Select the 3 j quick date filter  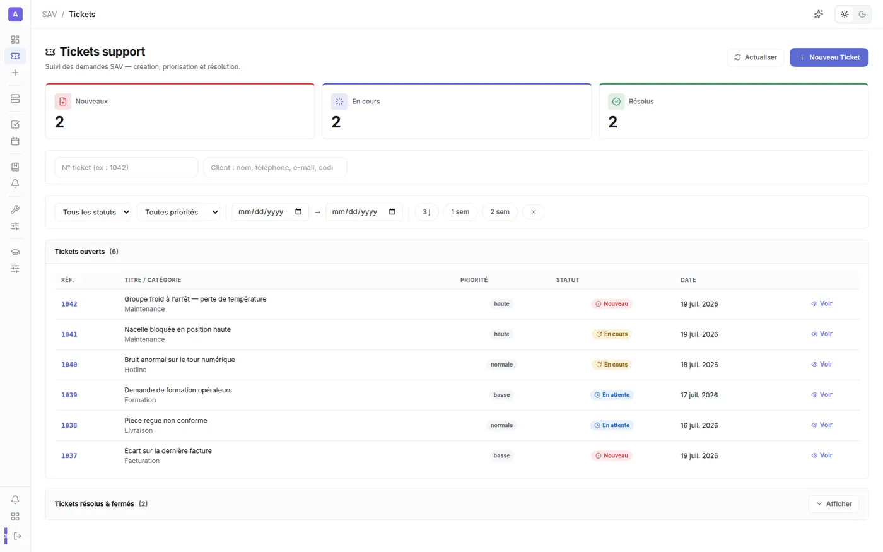point(426,212)
